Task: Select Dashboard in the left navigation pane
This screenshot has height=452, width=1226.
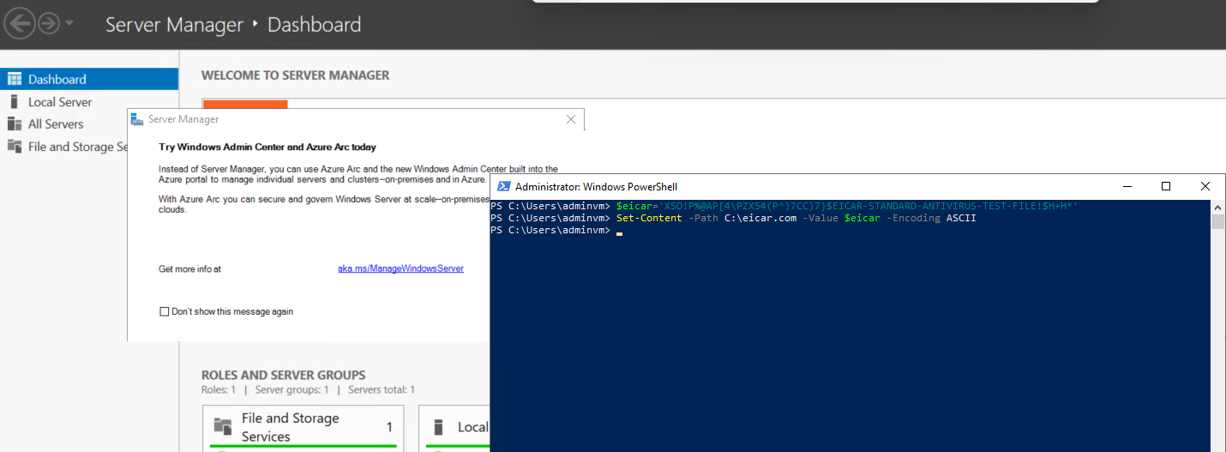Action: point(89,79)
